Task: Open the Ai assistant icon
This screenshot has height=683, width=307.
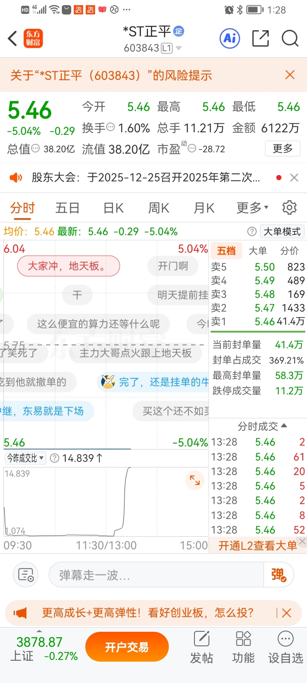Action: coord(230,38)
